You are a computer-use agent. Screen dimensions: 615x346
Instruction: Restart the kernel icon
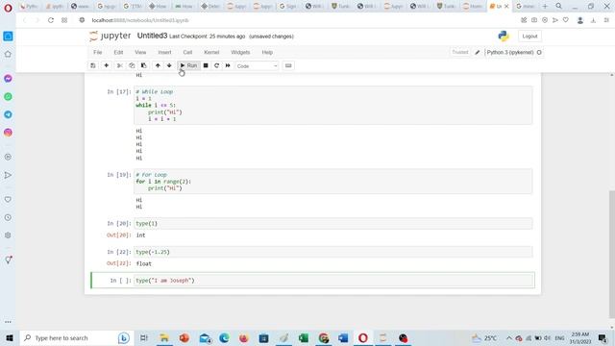coord(216,66)
